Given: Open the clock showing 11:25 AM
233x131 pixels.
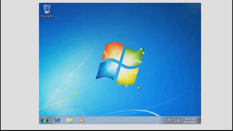Looking at the screenshot, I should [190, 120].
